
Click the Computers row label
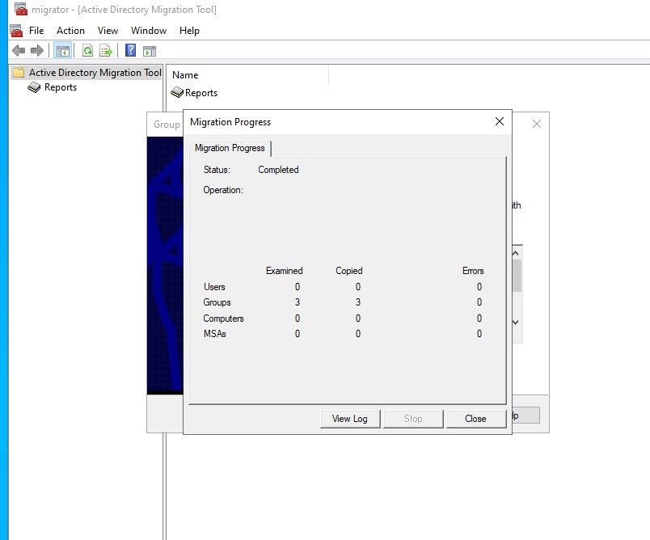click(223, 319)
